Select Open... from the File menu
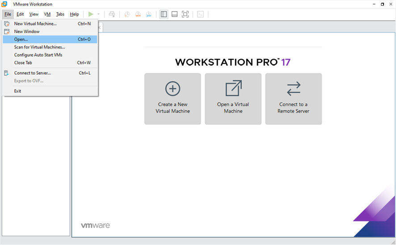Screen dimensions: 396x245 (21, 39)
